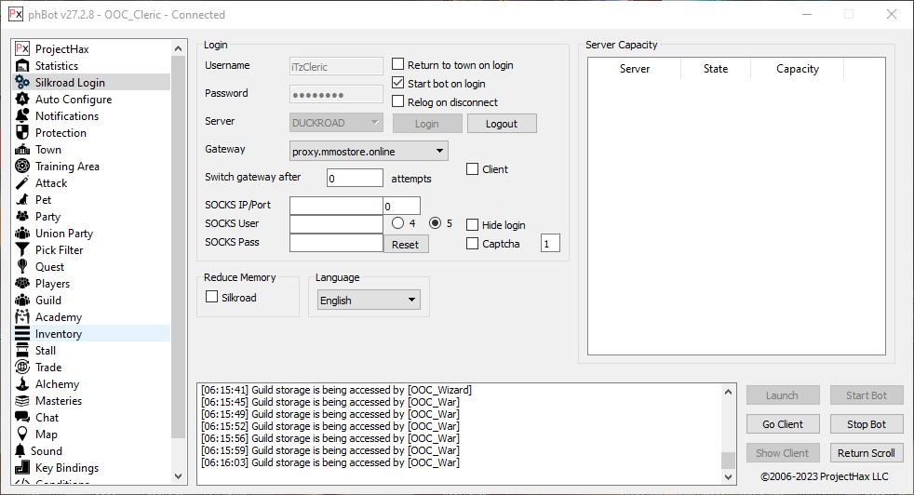Click the Statistics icon in sidebar

pos(22,66)
